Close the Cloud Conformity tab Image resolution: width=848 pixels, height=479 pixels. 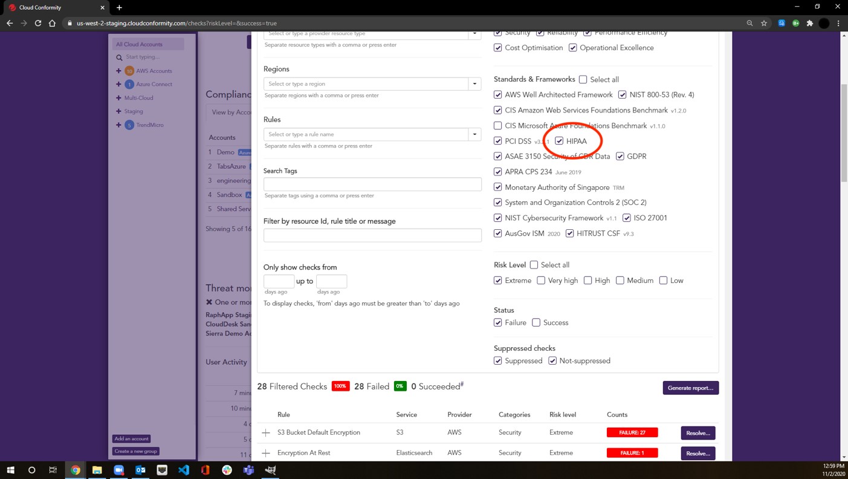(102, 7)
